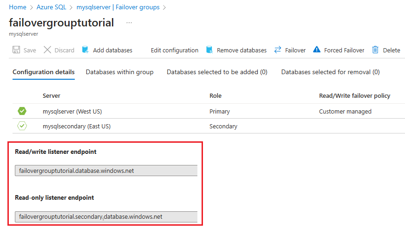The width and height of the screenshot is (405, 228).
Task: Open Databases selected to be added tab
Action: [217, 72]
